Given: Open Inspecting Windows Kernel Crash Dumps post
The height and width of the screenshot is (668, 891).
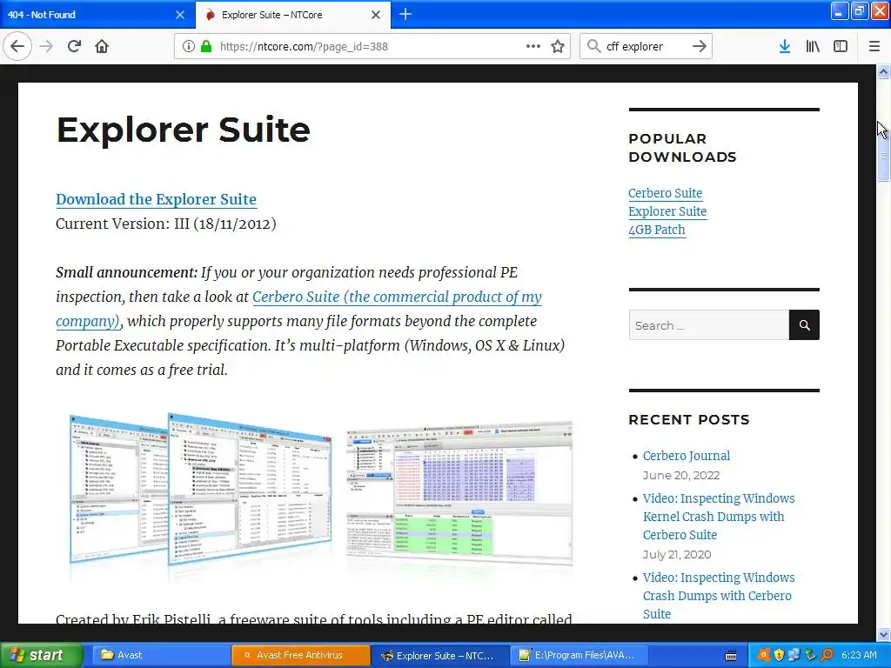Looking at the screenshot, I should pos(718,517).
